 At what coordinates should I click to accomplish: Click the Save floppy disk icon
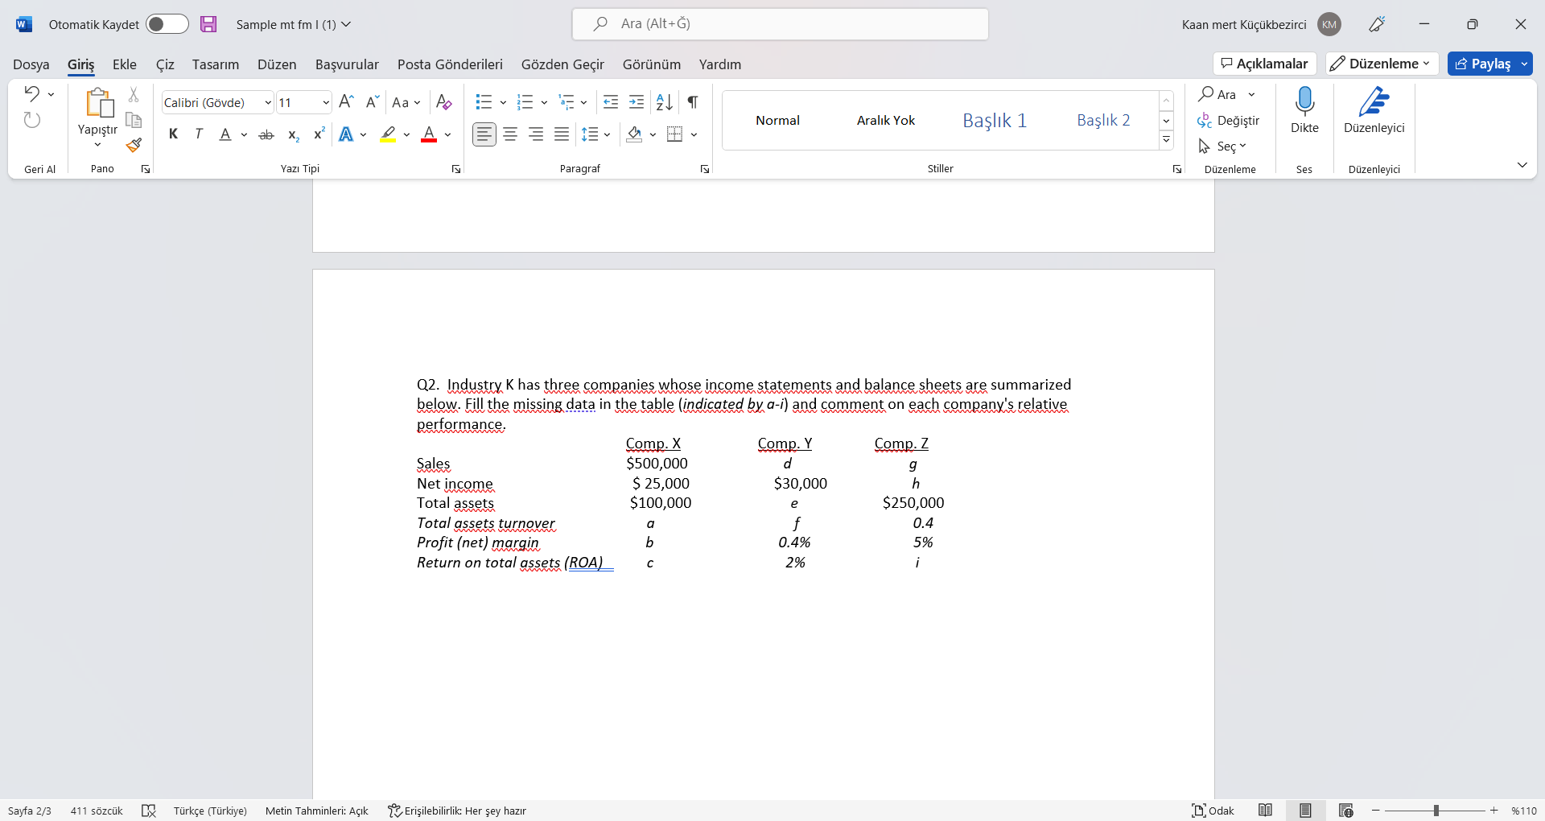click(x=208, y=24)
